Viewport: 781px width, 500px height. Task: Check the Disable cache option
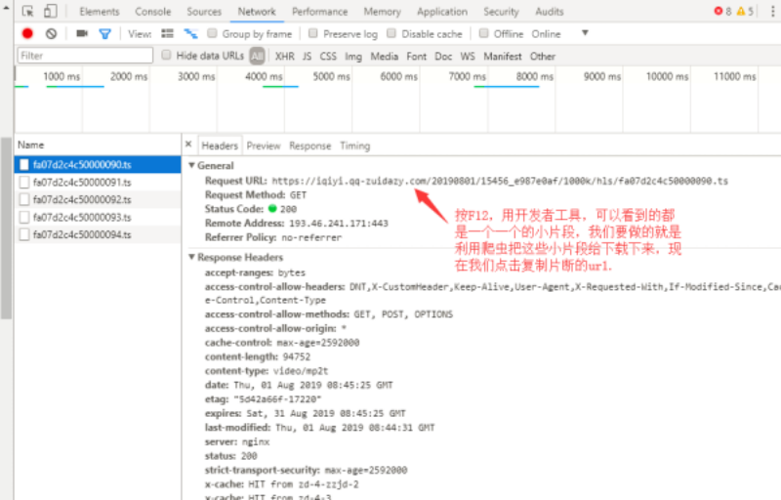click(x=391, y=33)
